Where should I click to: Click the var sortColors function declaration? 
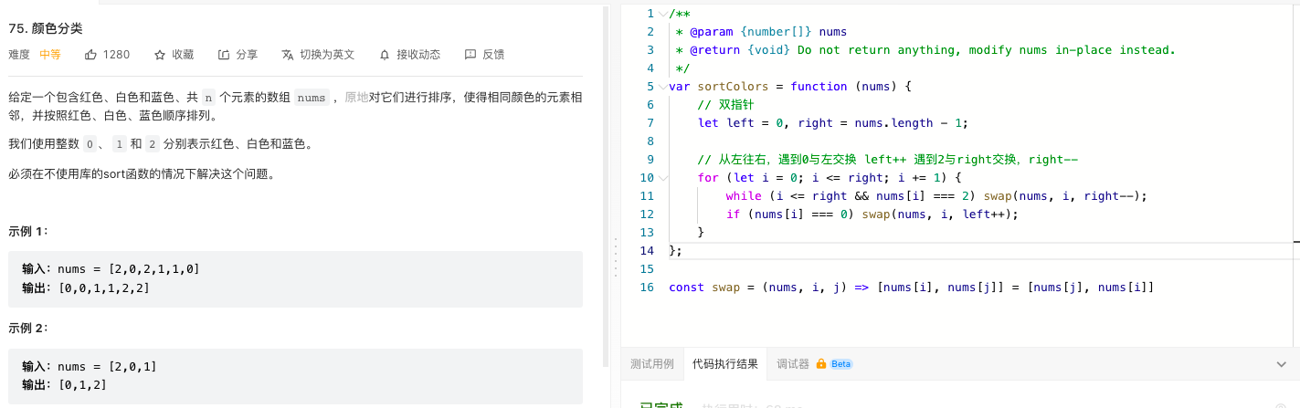[790, 87]
